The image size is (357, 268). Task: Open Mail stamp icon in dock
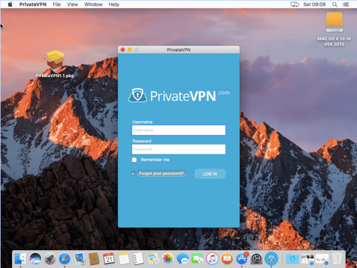[79, 259]
